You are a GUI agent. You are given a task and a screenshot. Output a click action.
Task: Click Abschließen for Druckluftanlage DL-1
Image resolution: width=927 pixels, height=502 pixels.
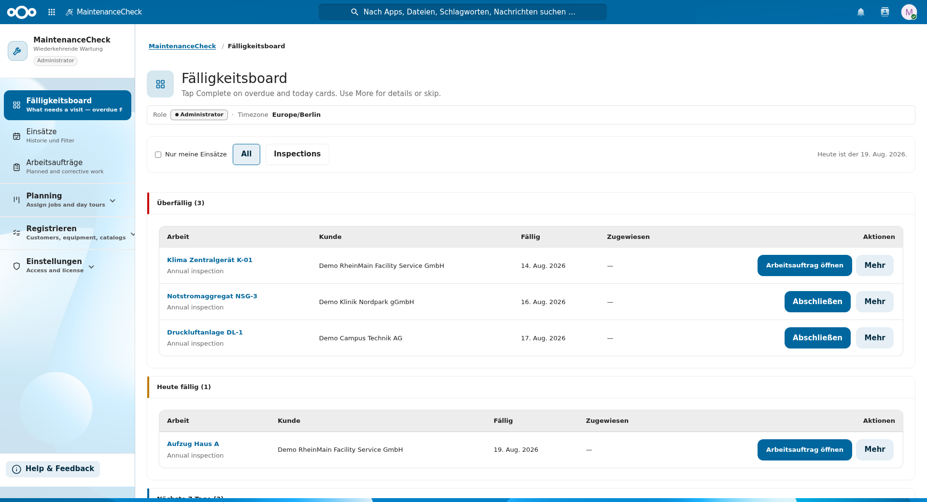pyautogui.click(x=817, y=338)
